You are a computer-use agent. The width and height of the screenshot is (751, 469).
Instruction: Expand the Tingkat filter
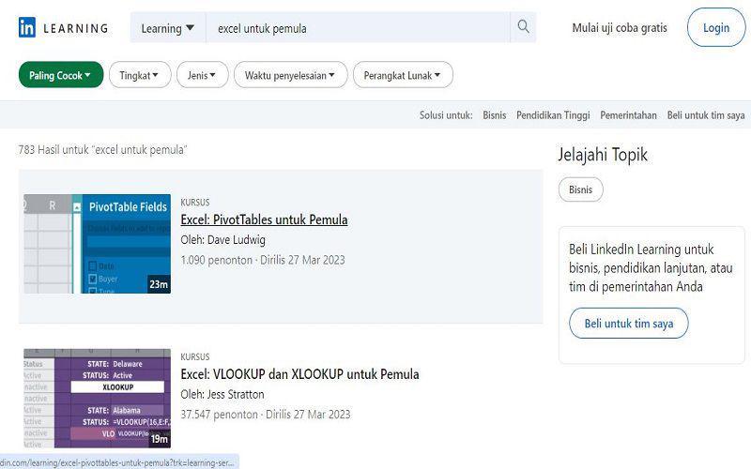[140, 75]
